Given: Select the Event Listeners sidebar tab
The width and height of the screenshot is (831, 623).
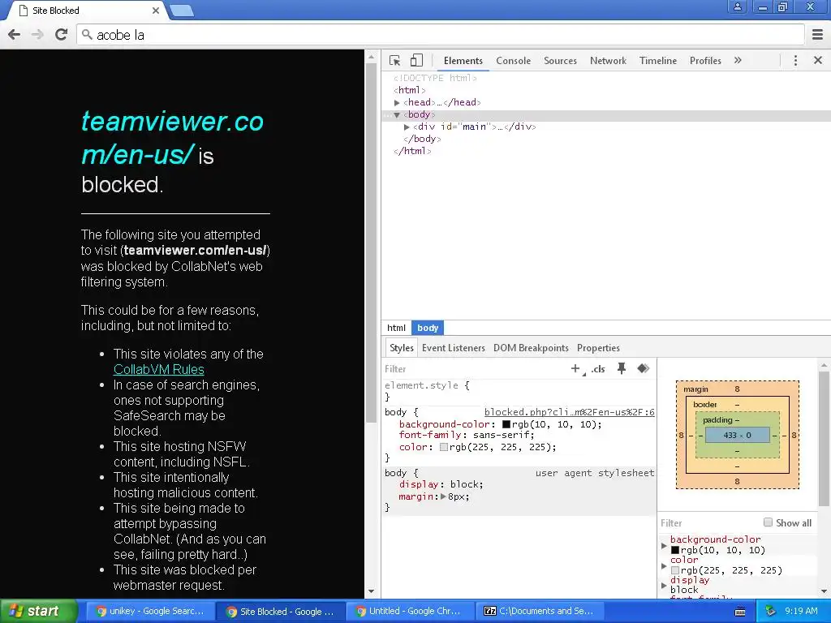Looking at the screenshot, I should 453,348.
